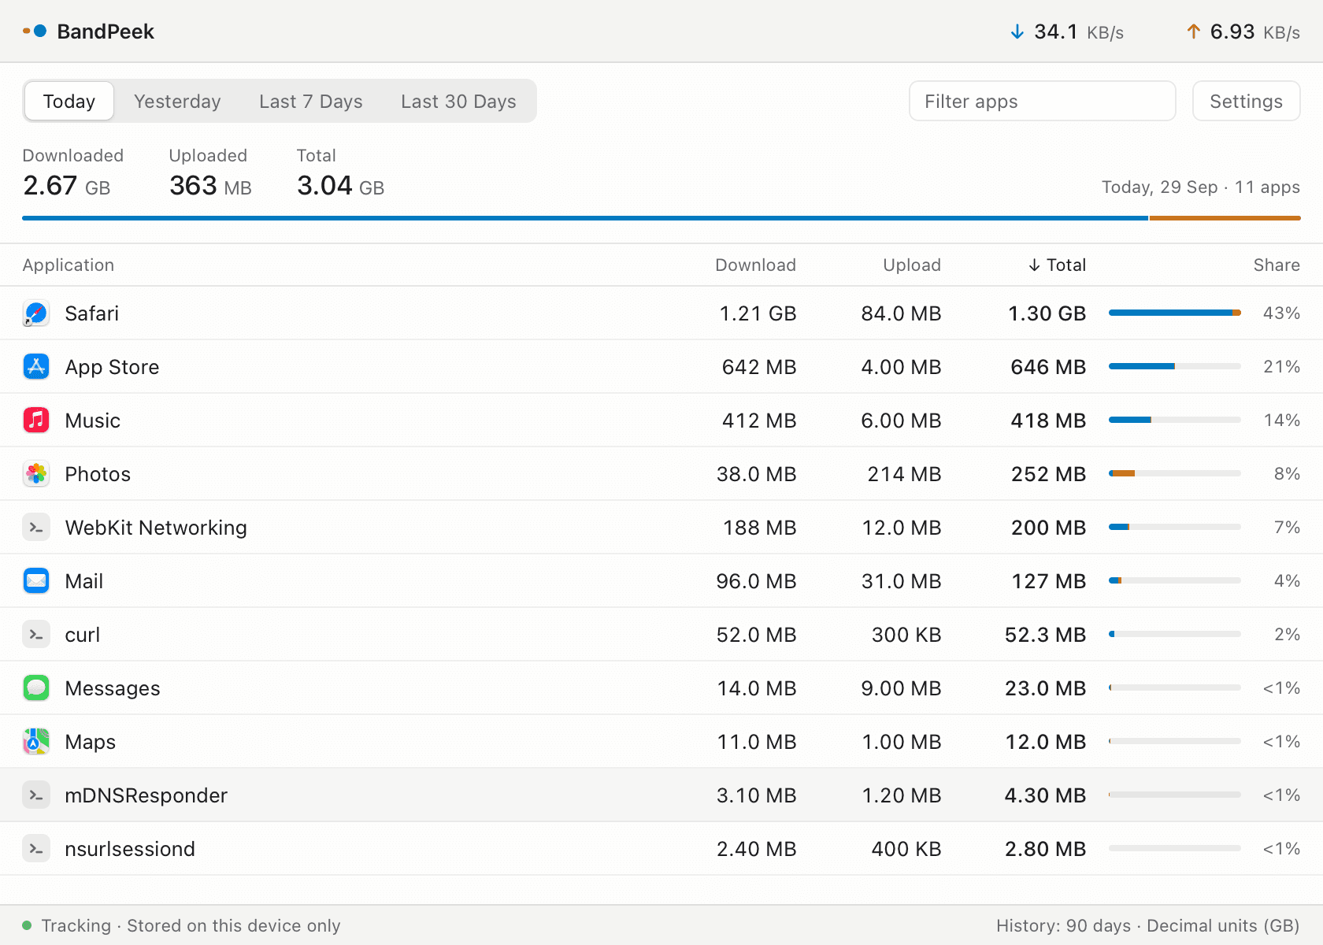
Task: Click the nsurlsessiond app name
Action: click(x=130, y=849)
